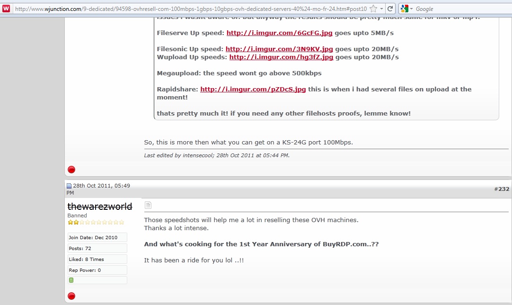Click the 'Megaupload: the speed wont go above 500kbps' line

coord(239,73)
